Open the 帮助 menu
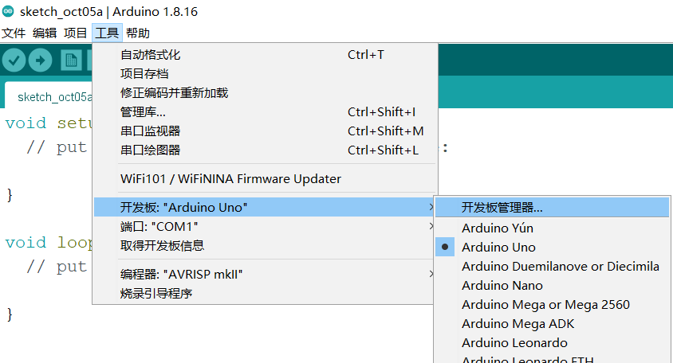The height and width of the screenshot is (363, 673). [137, 33]
